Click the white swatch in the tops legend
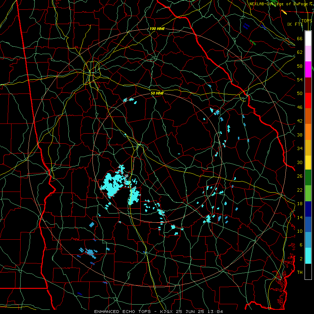This screenshot has height=314, width=314. click(308, 38)
